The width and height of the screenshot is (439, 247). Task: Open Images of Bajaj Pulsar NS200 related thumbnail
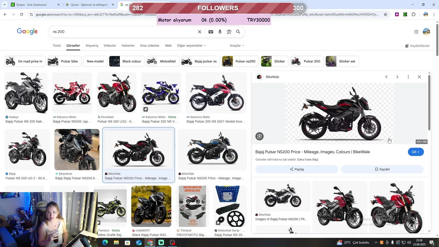point(283,196)
